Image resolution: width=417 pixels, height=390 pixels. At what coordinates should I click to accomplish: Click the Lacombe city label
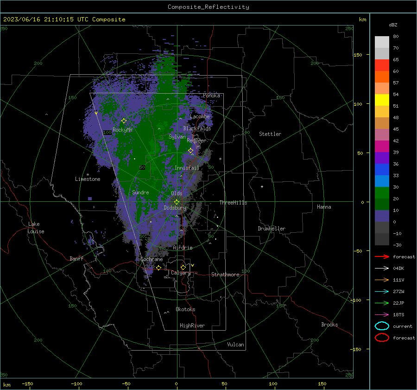(x=200, y=116)
